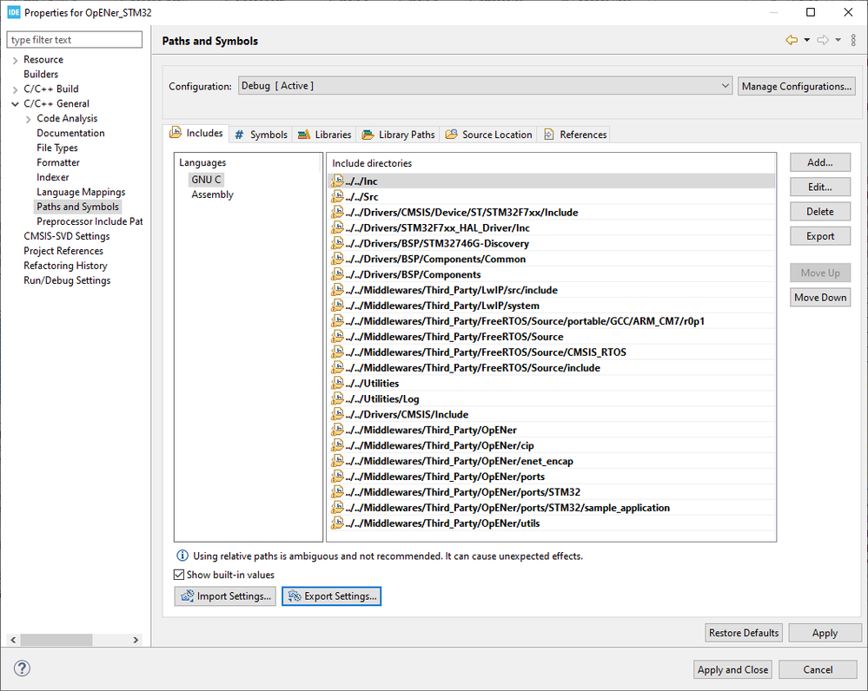Click the back navigation arrow icon
868x691 pixels.
792,40
